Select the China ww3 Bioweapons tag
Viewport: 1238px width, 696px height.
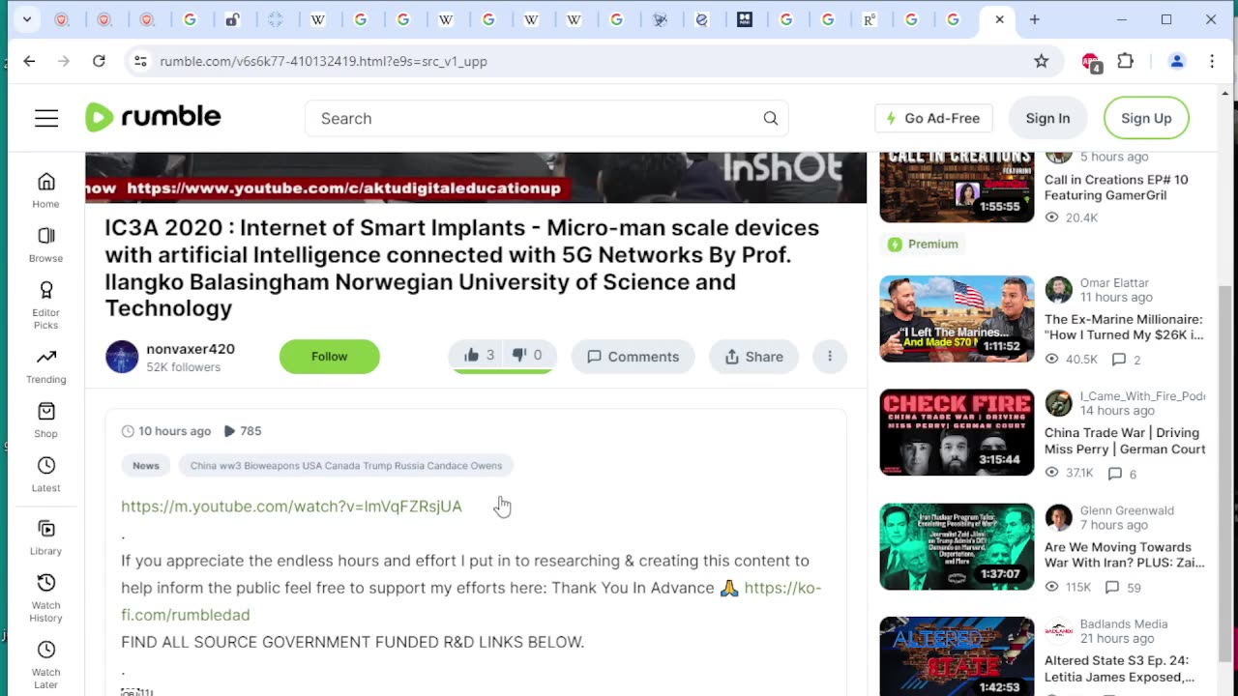point(346,466)
